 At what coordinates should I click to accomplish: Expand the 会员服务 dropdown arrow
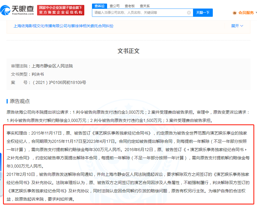[x=256, y=12]
